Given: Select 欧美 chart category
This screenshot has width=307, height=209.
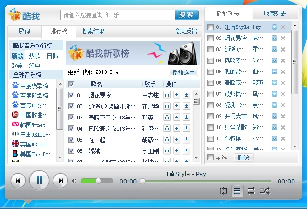Looking at the screenshot, I should click(17, 65).
